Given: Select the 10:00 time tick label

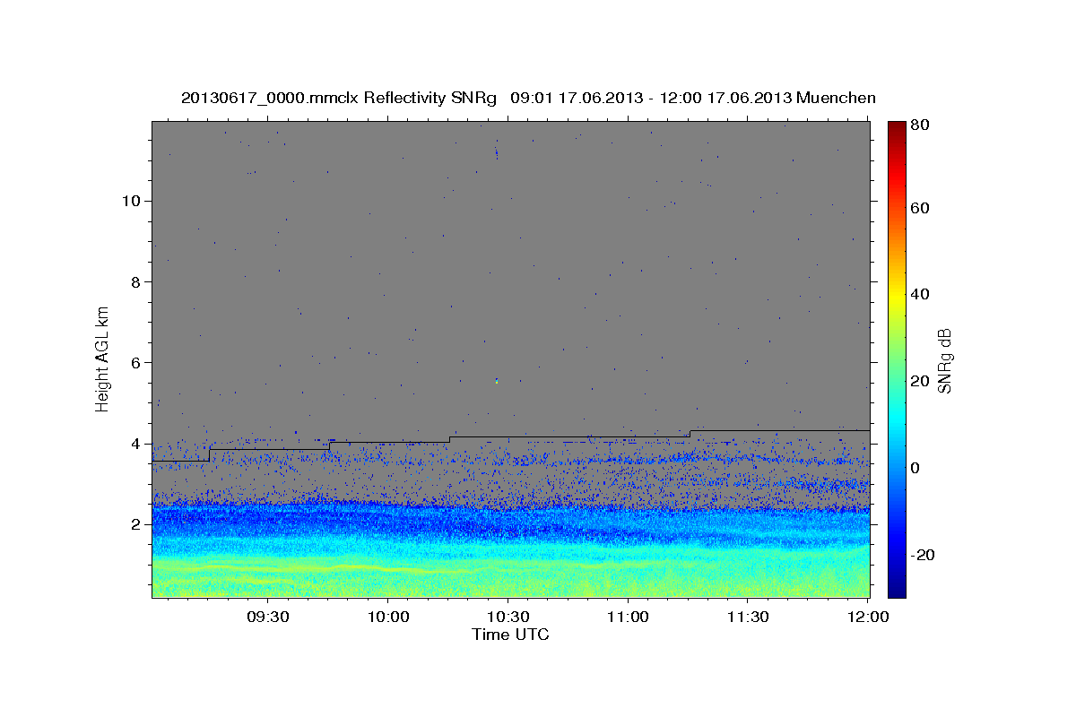Looking at the screenshot, I should point(388,617).
